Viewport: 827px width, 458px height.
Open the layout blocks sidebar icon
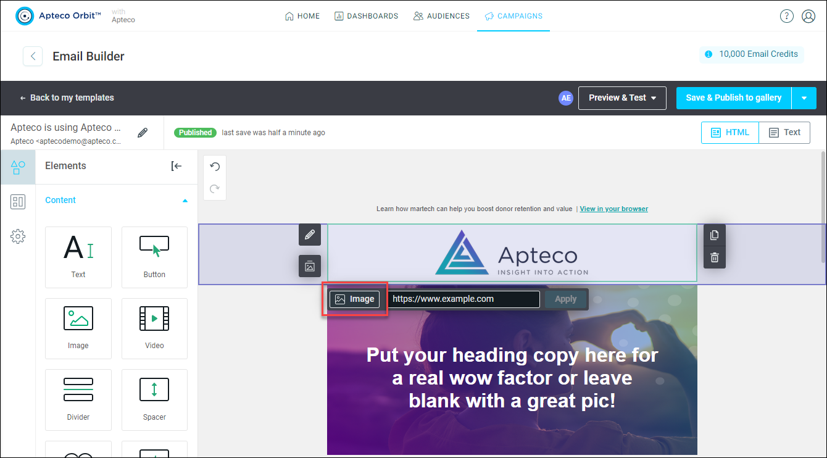point(18,202)
